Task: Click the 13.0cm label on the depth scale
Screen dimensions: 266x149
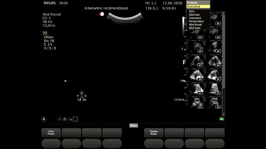Action: 179,100
